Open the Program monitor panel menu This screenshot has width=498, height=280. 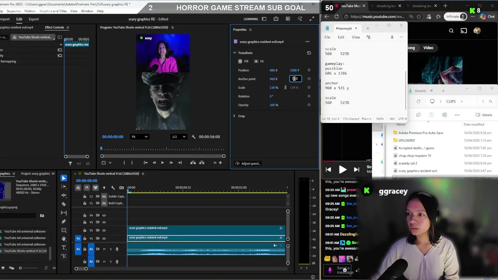pos(172,27)
